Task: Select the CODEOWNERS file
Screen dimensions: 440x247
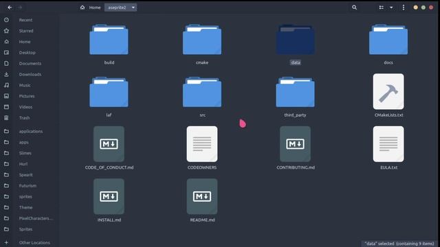Action: [x=202, y=144]
